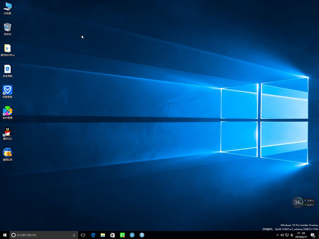The image size is (319, 239).
Task: Open the 清理垃圾 broom shortcut
Action: click(x=7, y=153)
